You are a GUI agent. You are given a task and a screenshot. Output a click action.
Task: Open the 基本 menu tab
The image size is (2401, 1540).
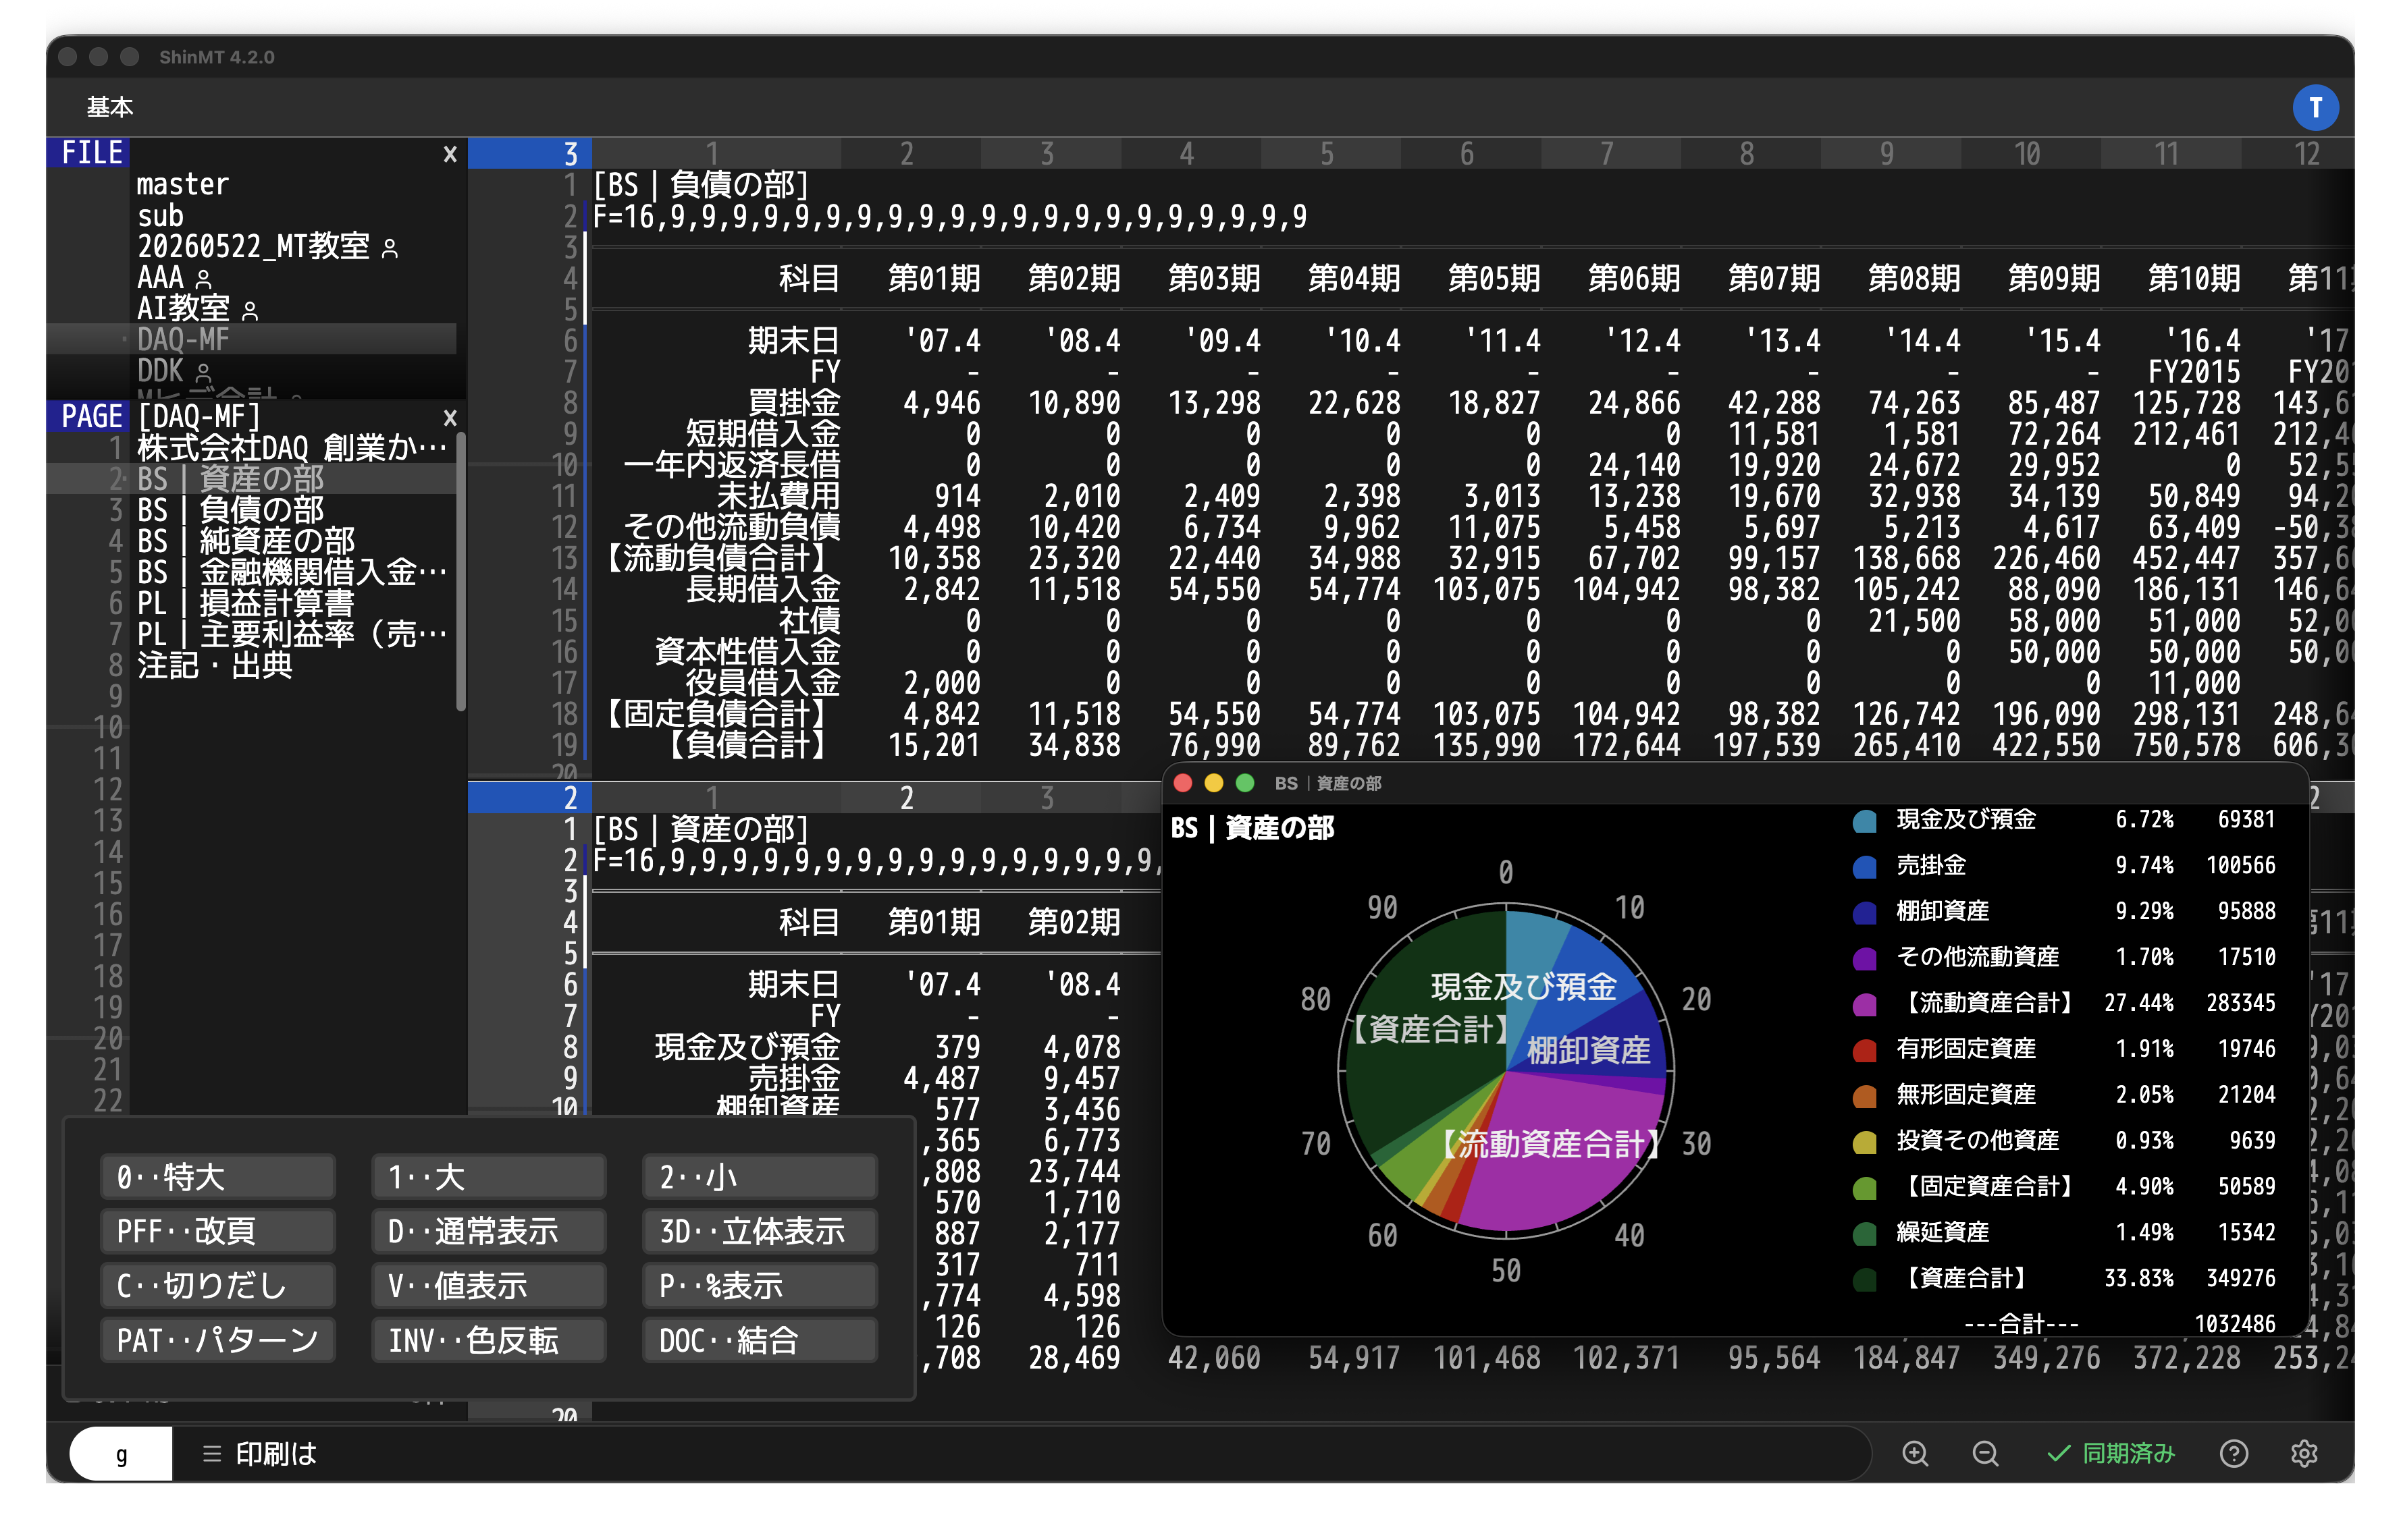(110, 107)
